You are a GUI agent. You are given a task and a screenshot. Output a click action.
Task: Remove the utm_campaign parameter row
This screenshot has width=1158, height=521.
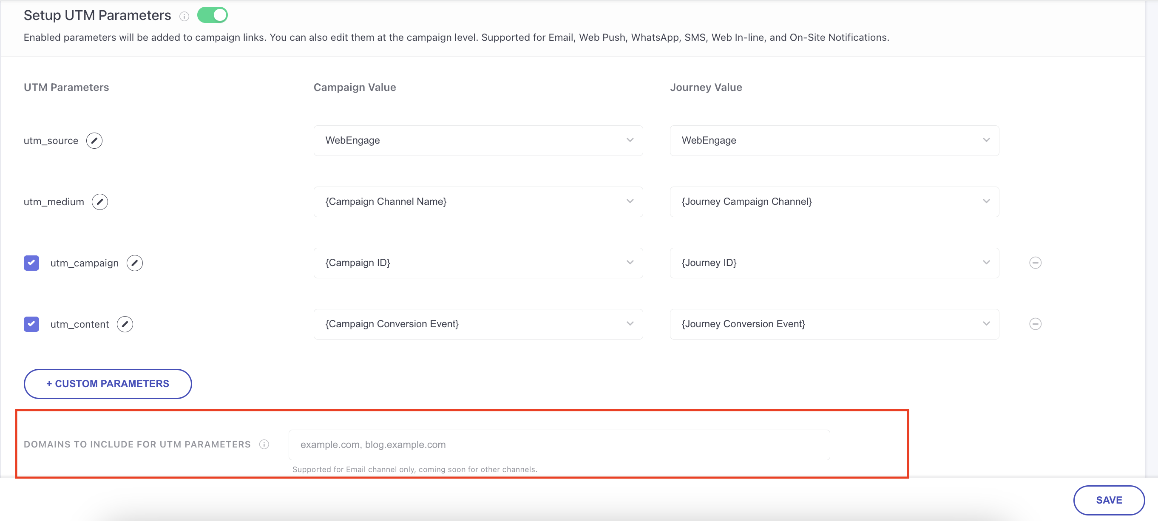coord(1035,263)
